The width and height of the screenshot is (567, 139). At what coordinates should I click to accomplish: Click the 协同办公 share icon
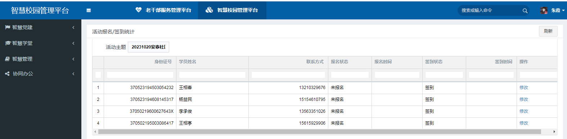8,74
